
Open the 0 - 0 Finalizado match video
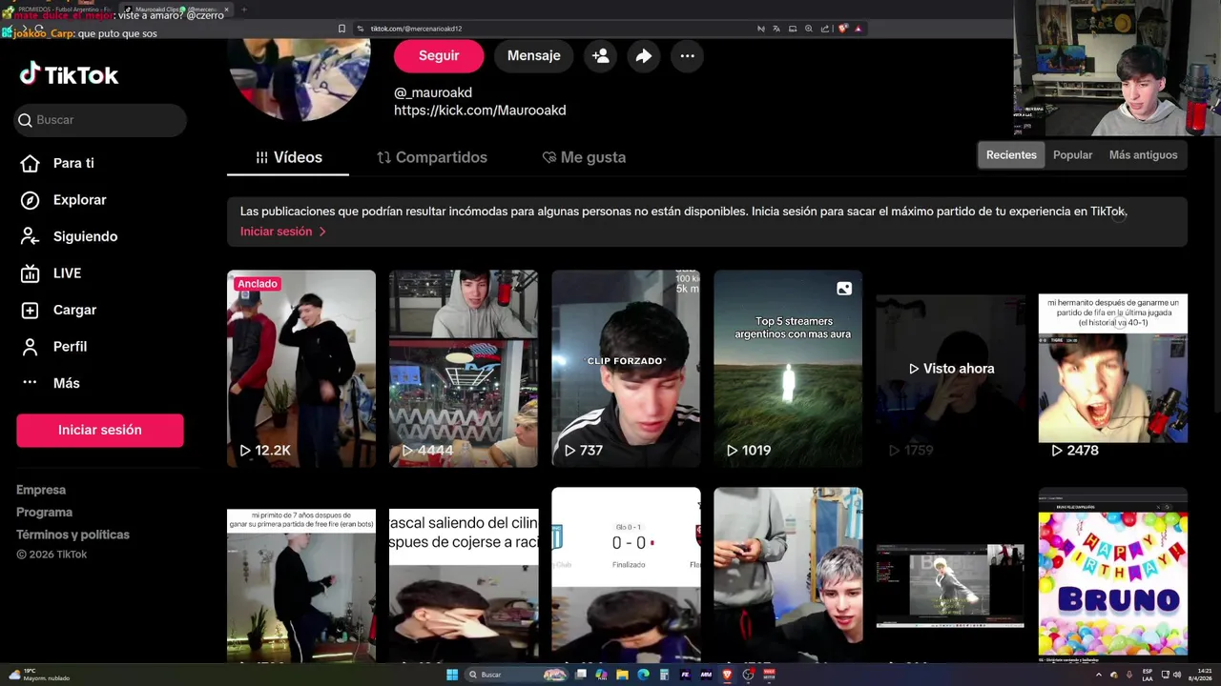(626, 575)
